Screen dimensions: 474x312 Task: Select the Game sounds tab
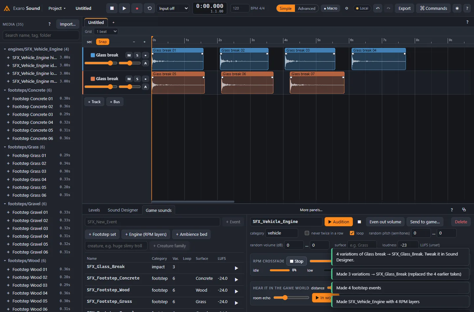point(159,210)
